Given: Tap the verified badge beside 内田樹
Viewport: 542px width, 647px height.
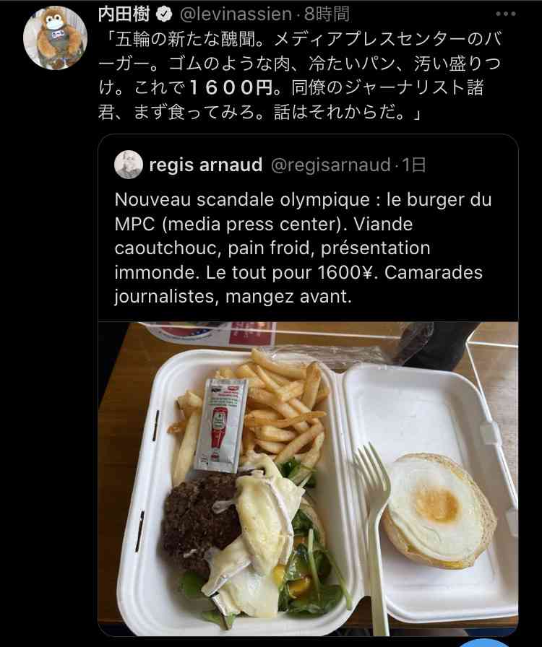Looking at the screenshot, I should click(x=164, y=14).
